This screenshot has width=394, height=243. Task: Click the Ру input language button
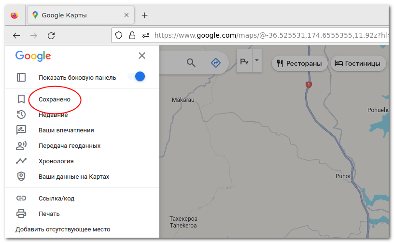pyautogui.click(x=244, y=61)
